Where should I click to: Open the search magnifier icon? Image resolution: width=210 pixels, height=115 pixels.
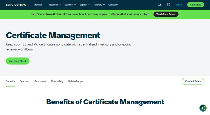[x=159, y=5]
